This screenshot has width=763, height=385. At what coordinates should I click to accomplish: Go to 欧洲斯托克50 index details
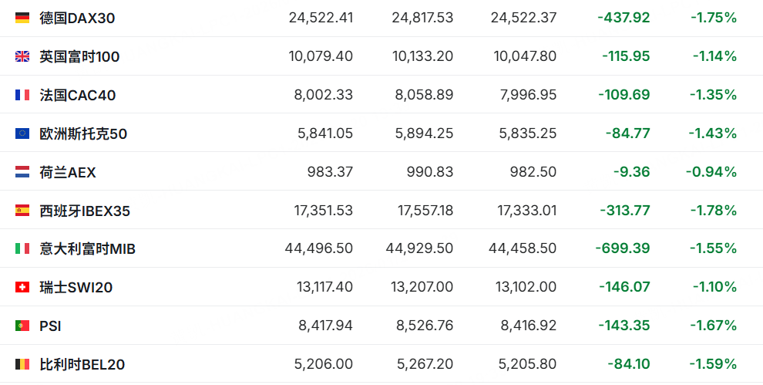pyautogui.click(x=83, y=133)
